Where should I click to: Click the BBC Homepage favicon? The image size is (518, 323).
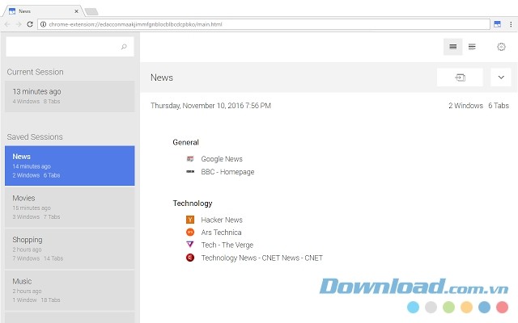click(x=190, y=172)
